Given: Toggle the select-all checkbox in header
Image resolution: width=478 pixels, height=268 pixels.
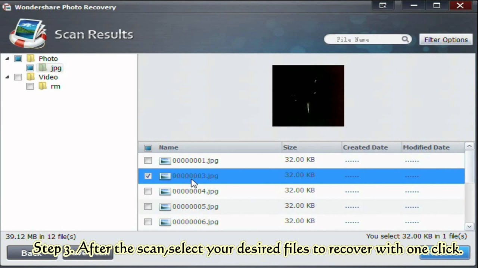Looking at the screenshot, I should [148, 148].
